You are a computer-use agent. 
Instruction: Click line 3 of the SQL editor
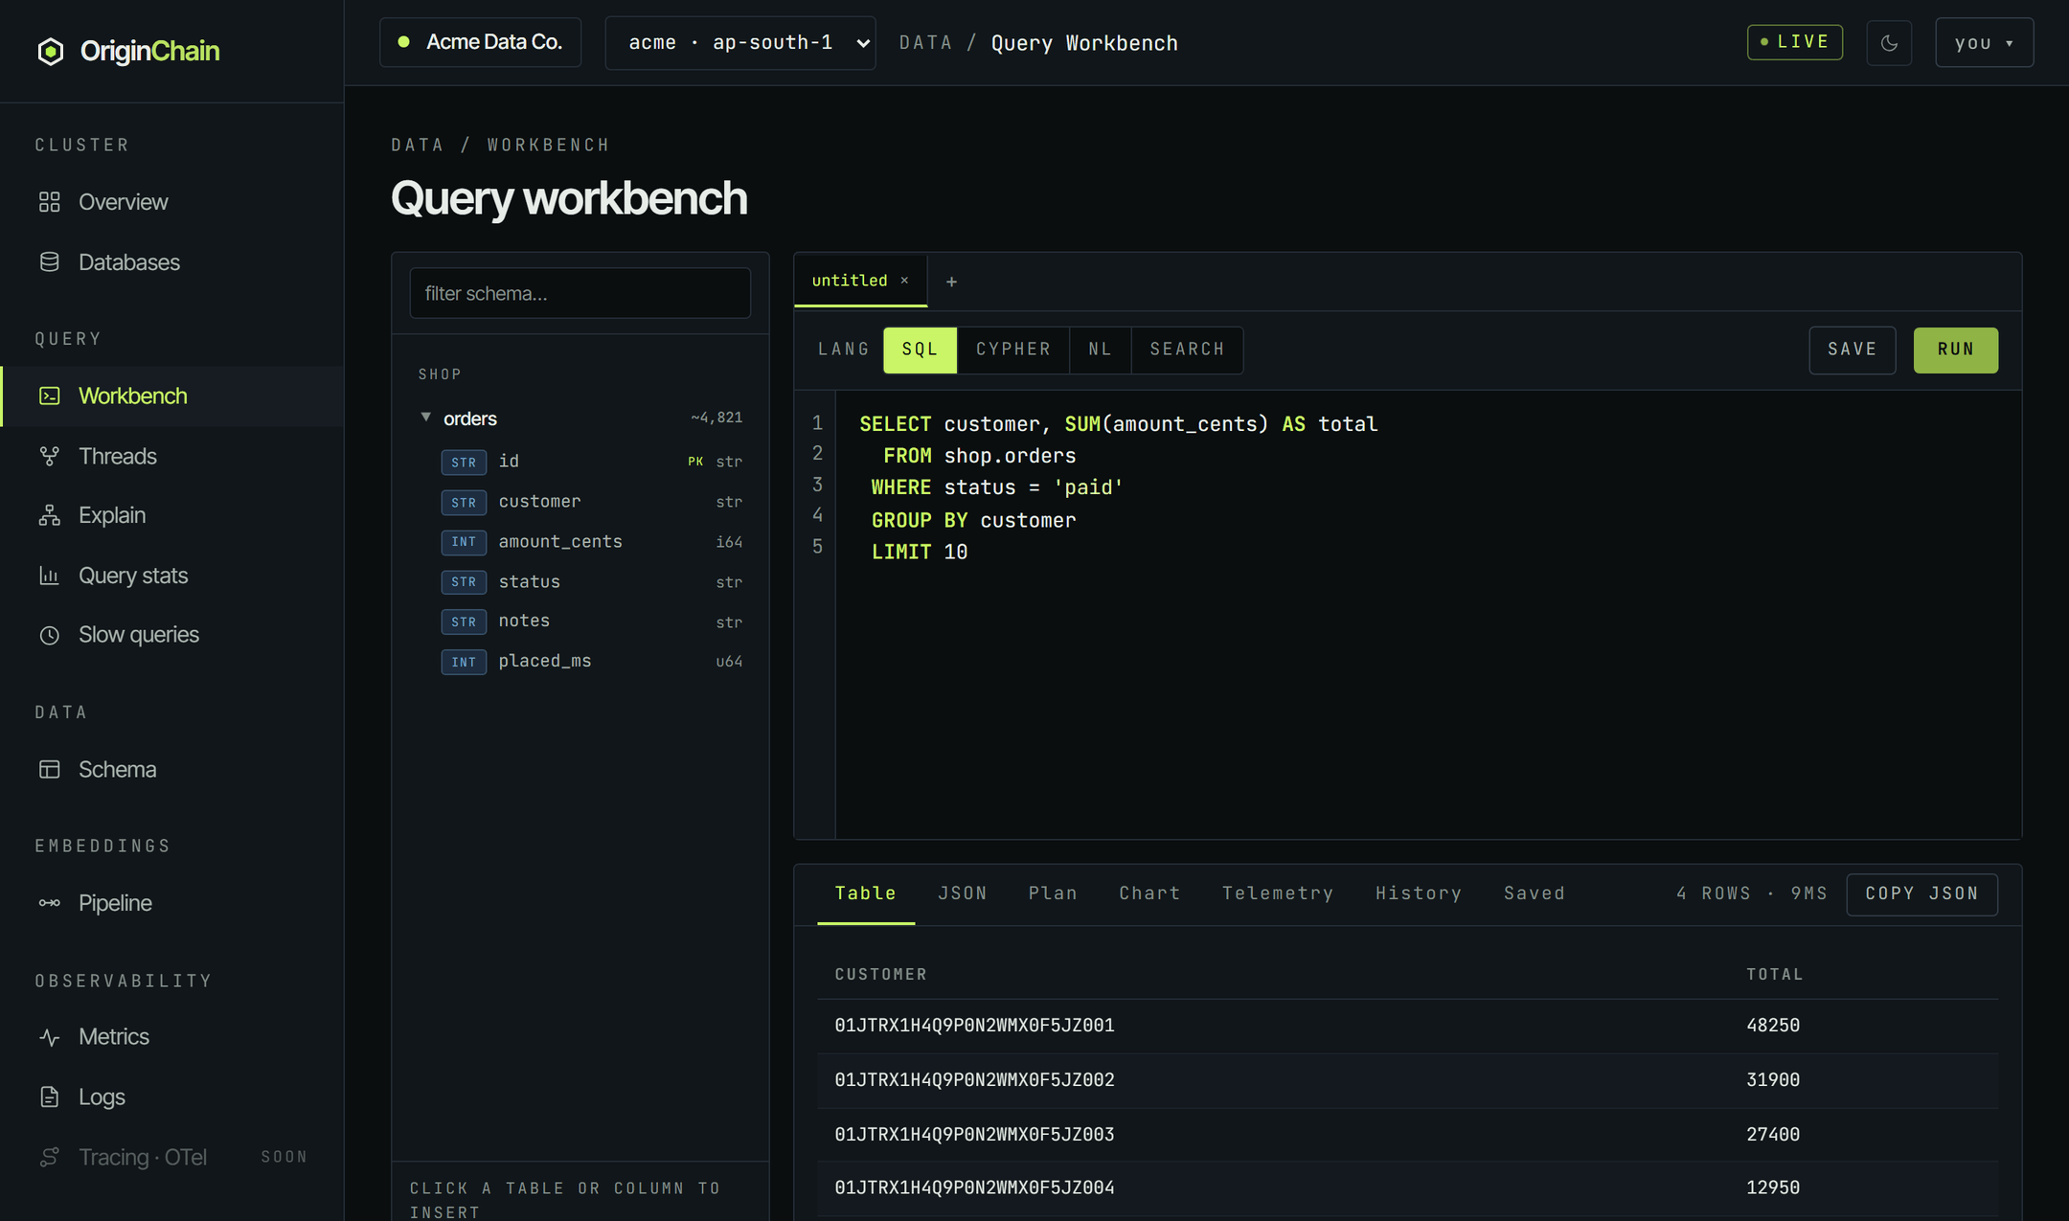(x=996, y=487)
